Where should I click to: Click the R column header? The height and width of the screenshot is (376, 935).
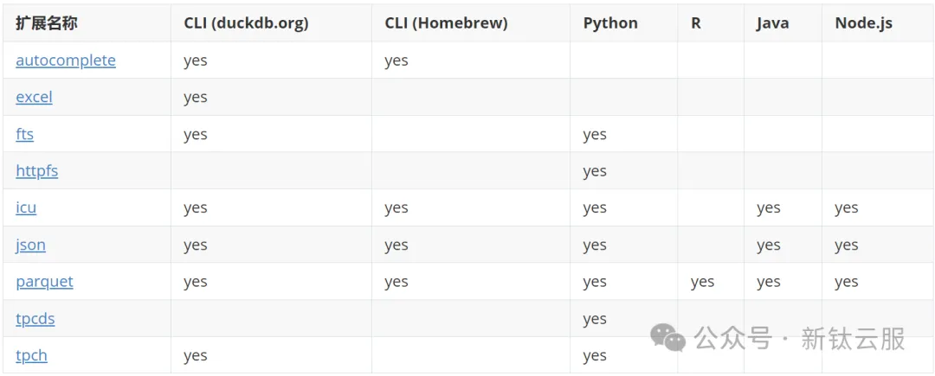696,23
